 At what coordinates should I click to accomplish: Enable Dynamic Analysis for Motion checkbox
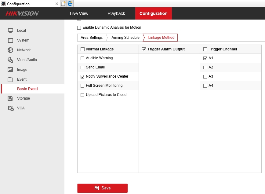coord(79,28)
